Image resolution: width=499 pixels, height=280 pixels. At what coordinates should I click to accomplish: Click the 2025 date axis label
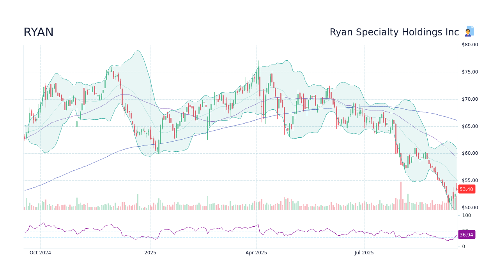(150, 253)
